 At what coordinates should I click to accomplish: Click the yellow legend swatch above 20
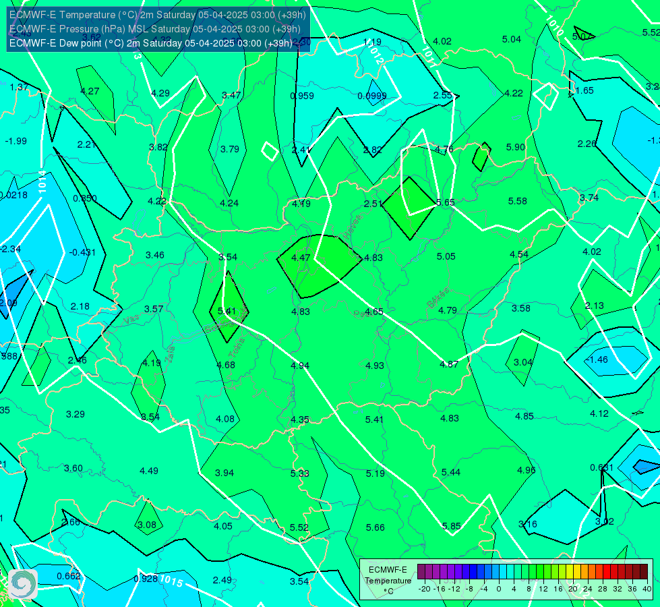570,572
